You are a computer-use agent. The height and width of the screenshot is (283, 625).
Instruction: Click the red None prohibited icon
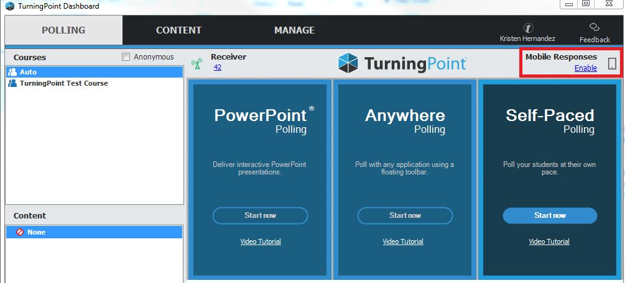20,232
